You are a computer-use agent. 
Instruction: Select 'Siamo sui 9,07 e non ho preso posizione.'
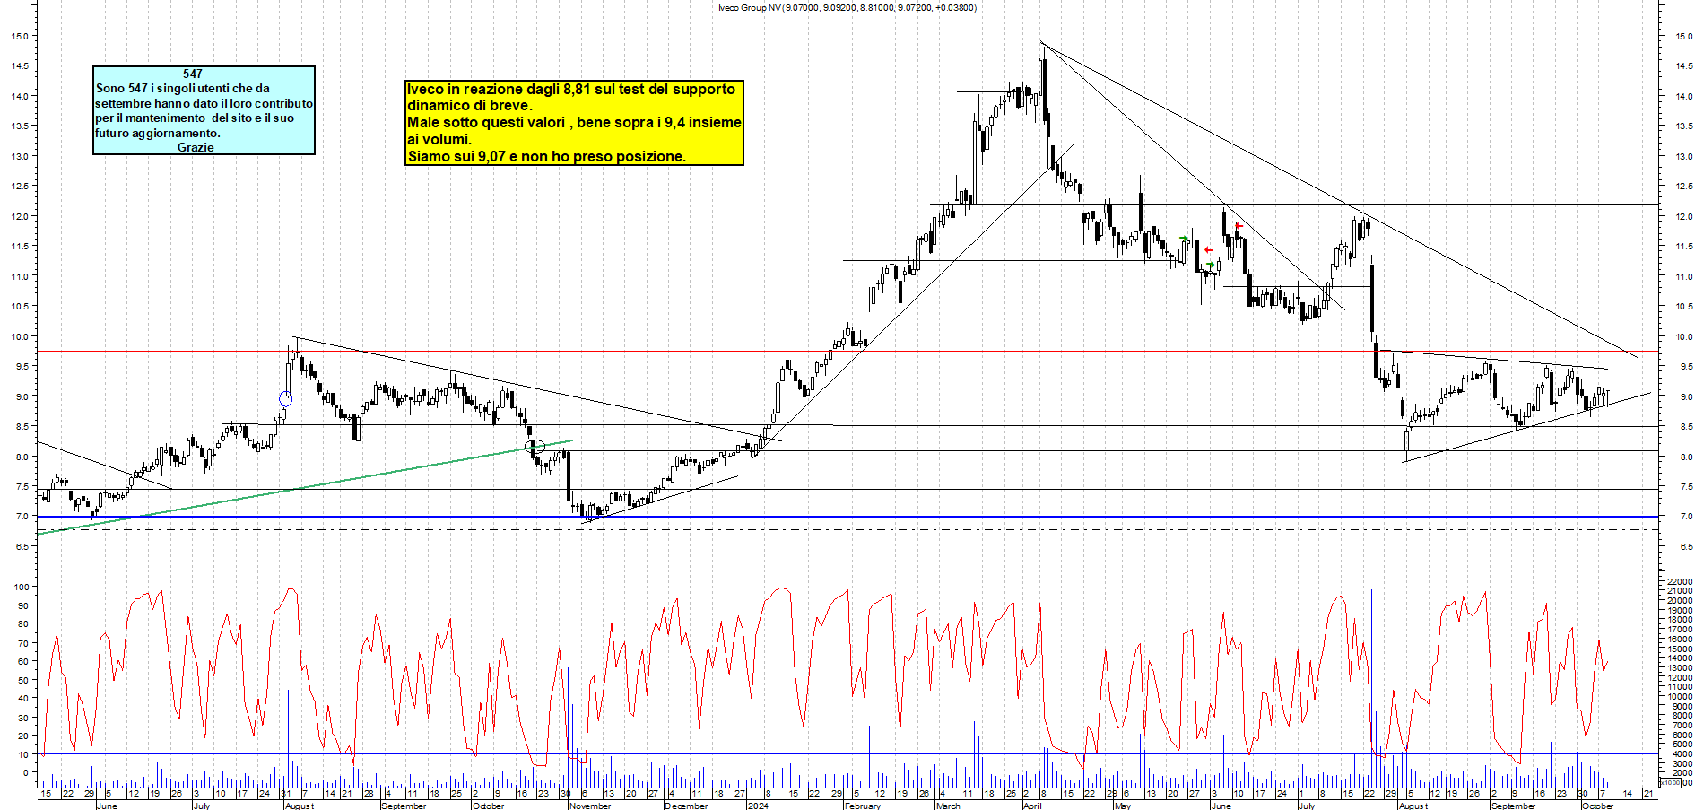pyautogui.click(x=547, y=156)
